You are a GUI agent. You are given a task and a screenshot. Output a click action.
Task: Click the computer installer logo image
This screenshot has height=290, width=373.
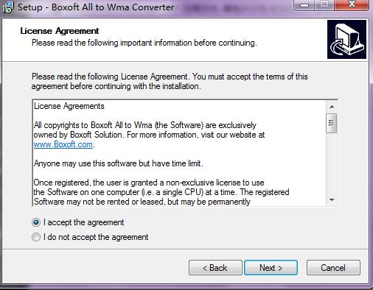click(x=346, y=39)
